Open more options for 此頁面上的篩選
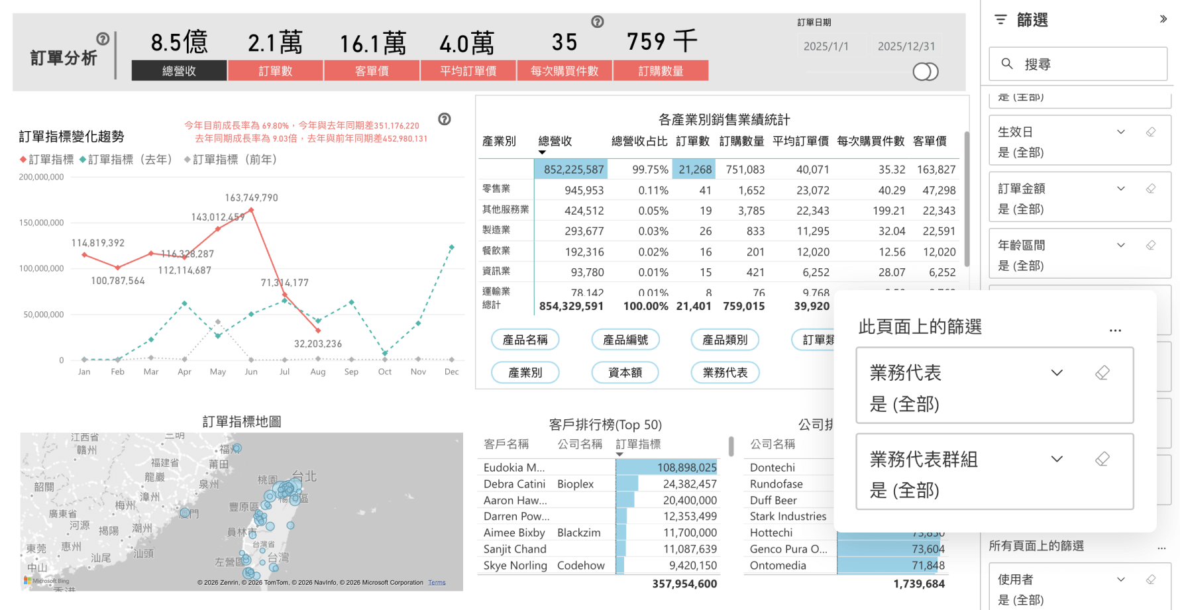 pos(1115,330)
